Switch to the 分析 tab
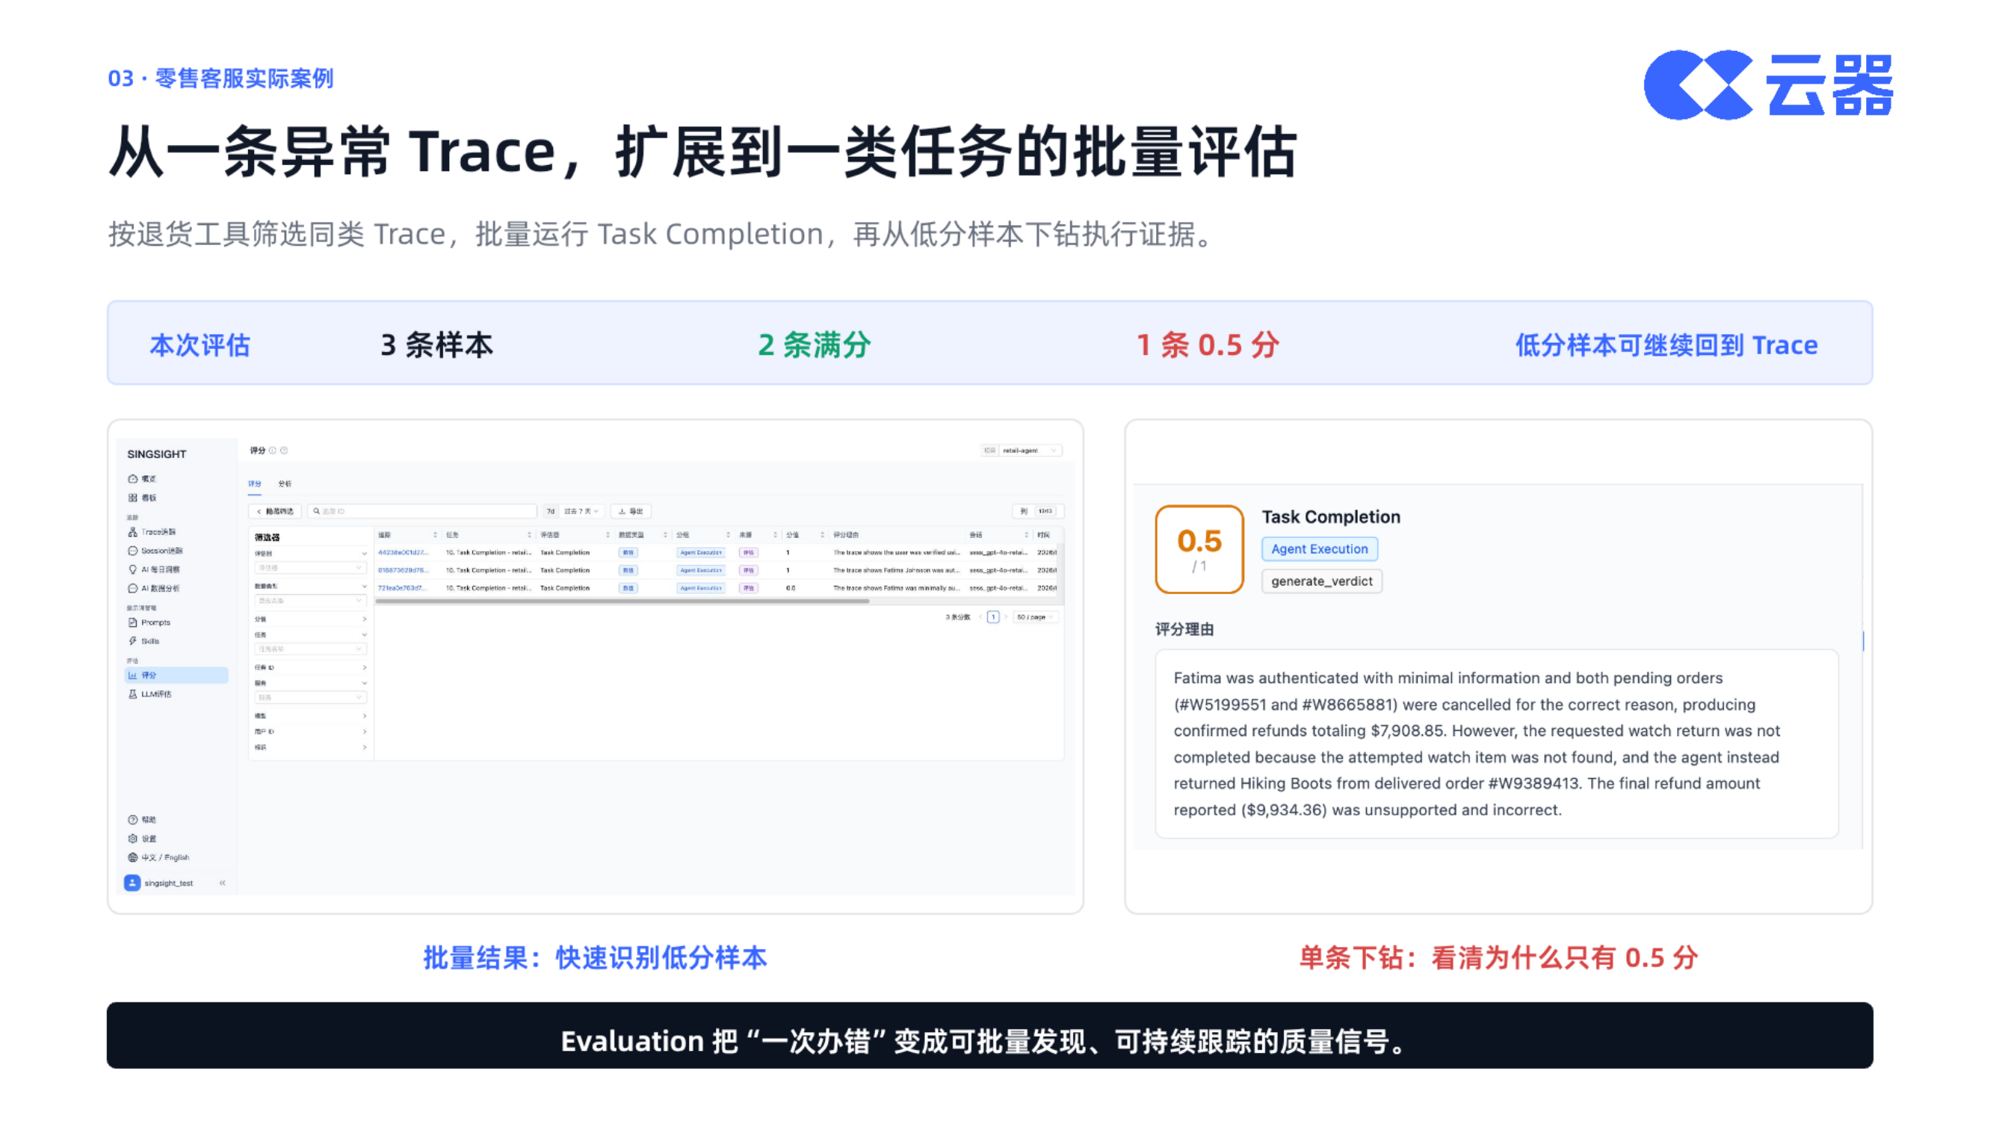 click(285, 484)
